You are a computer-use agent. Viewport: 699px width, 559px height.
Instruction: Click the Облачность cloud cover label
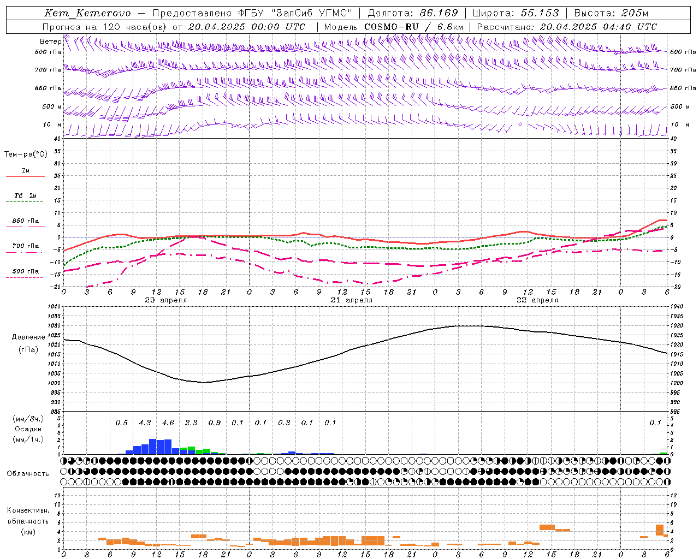(x=28, y=474)
